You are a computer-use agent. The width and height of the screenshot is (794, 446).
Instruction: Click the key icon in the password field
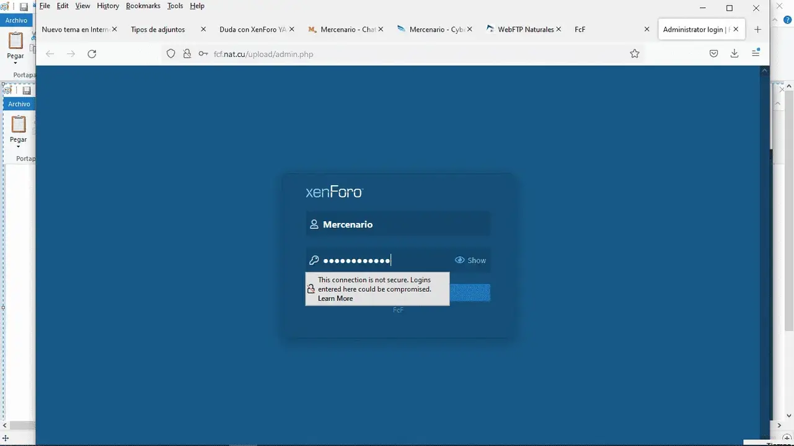[314, 260]
